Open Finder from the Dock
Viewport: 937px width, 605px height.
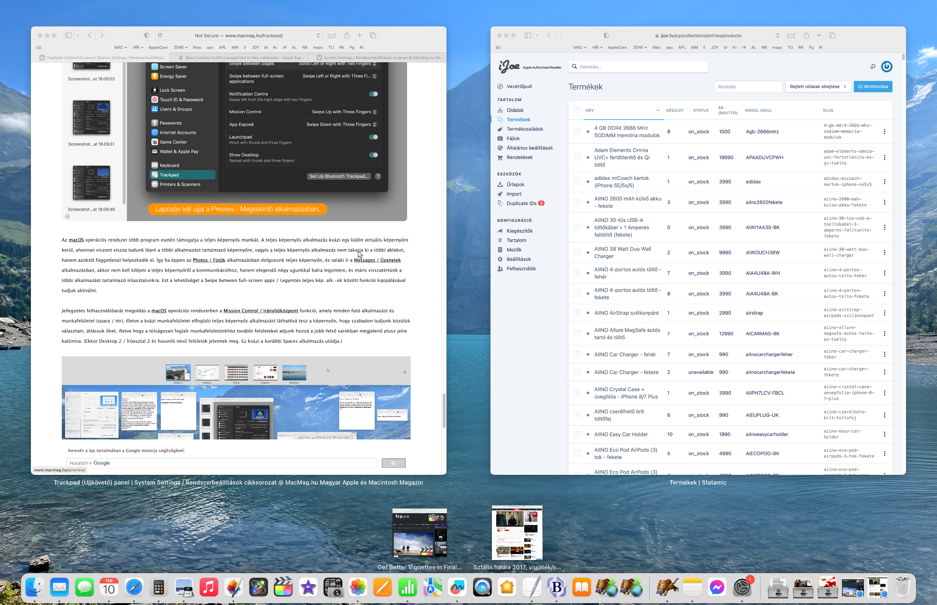click(35, 587)
